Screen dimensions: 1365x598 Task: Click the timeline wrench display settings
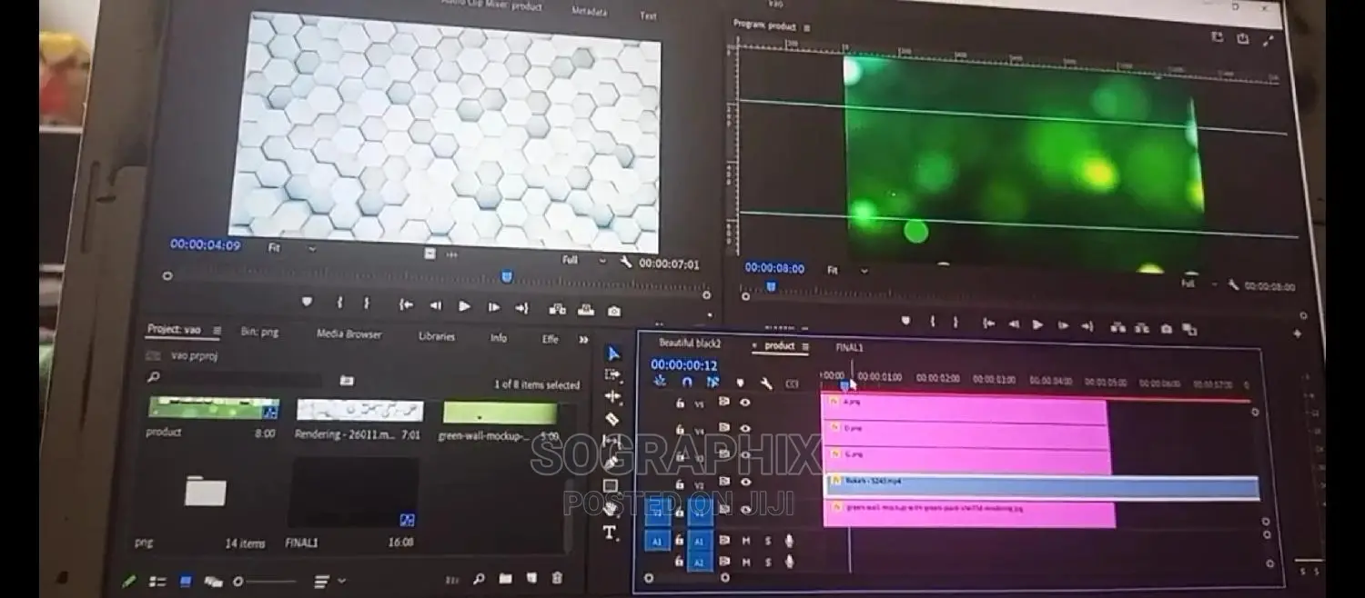766,384
